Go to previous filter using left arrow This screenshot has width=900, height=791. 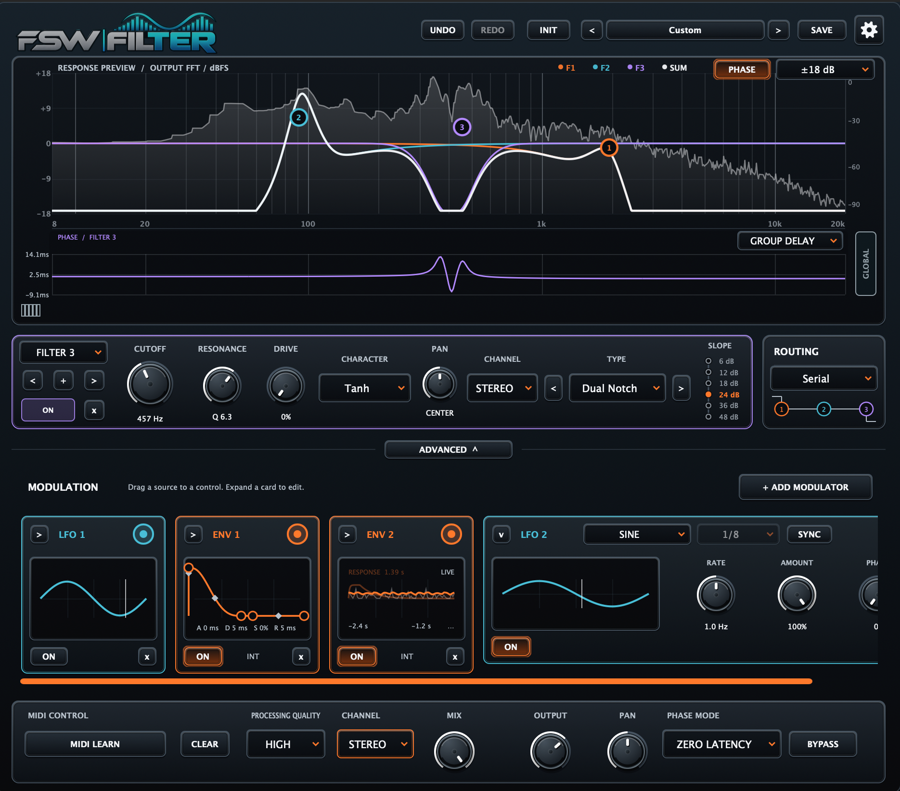coord(33,381)
